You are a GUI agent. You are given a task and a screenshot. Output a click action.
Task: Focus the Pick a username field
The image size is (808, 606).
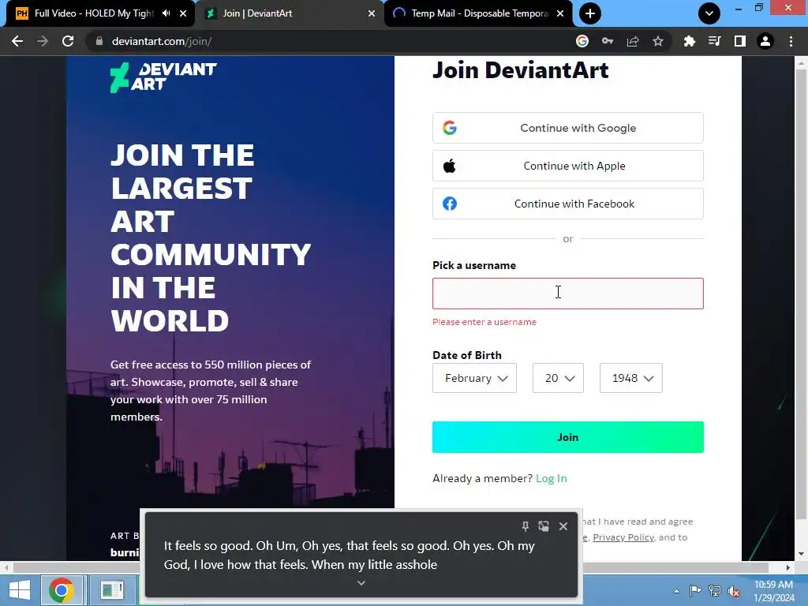(568, 294)
